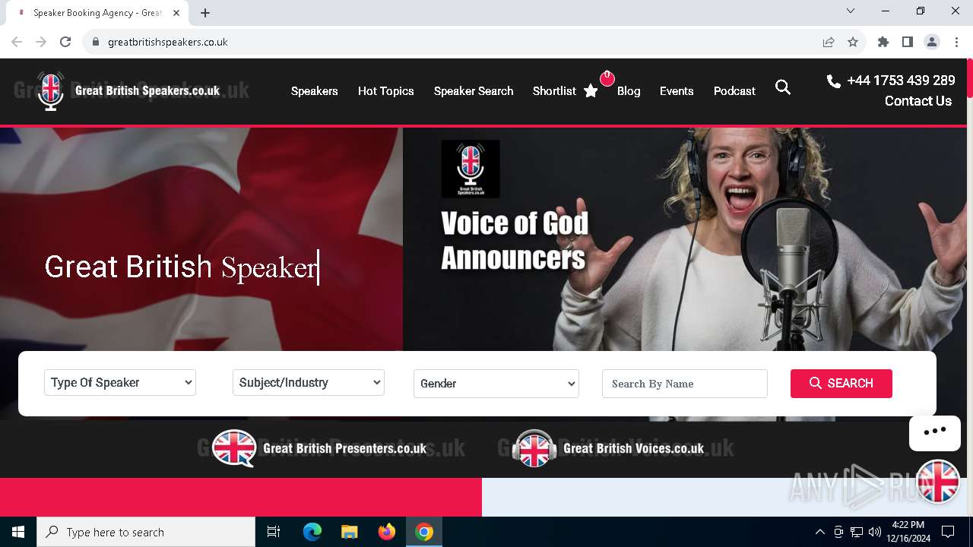
Task: Click the address bar URL
Action: click(x=168, y=42)
